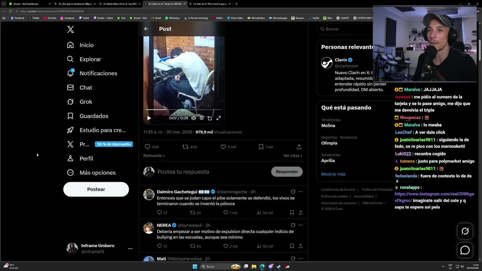Open the Relevante sort dropdown

(x=154, y=155)
